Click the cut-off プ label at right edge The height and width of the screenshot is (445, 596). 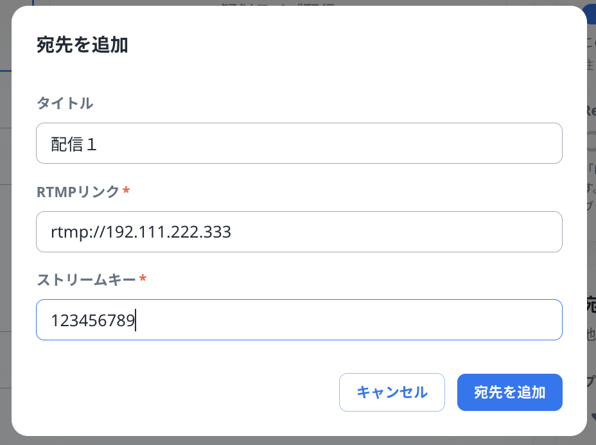coord(591,381)
